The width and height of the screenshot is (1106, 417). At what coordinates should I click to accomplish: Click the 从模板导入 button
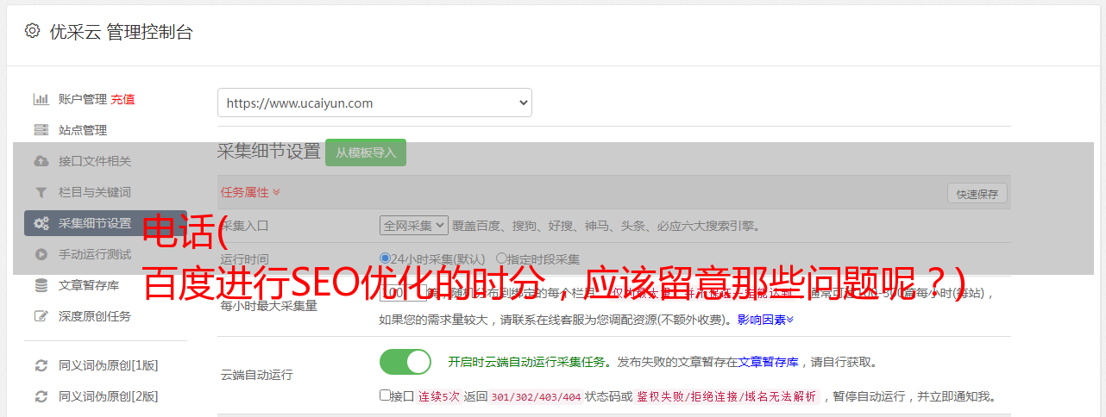[x=366, y=152]
